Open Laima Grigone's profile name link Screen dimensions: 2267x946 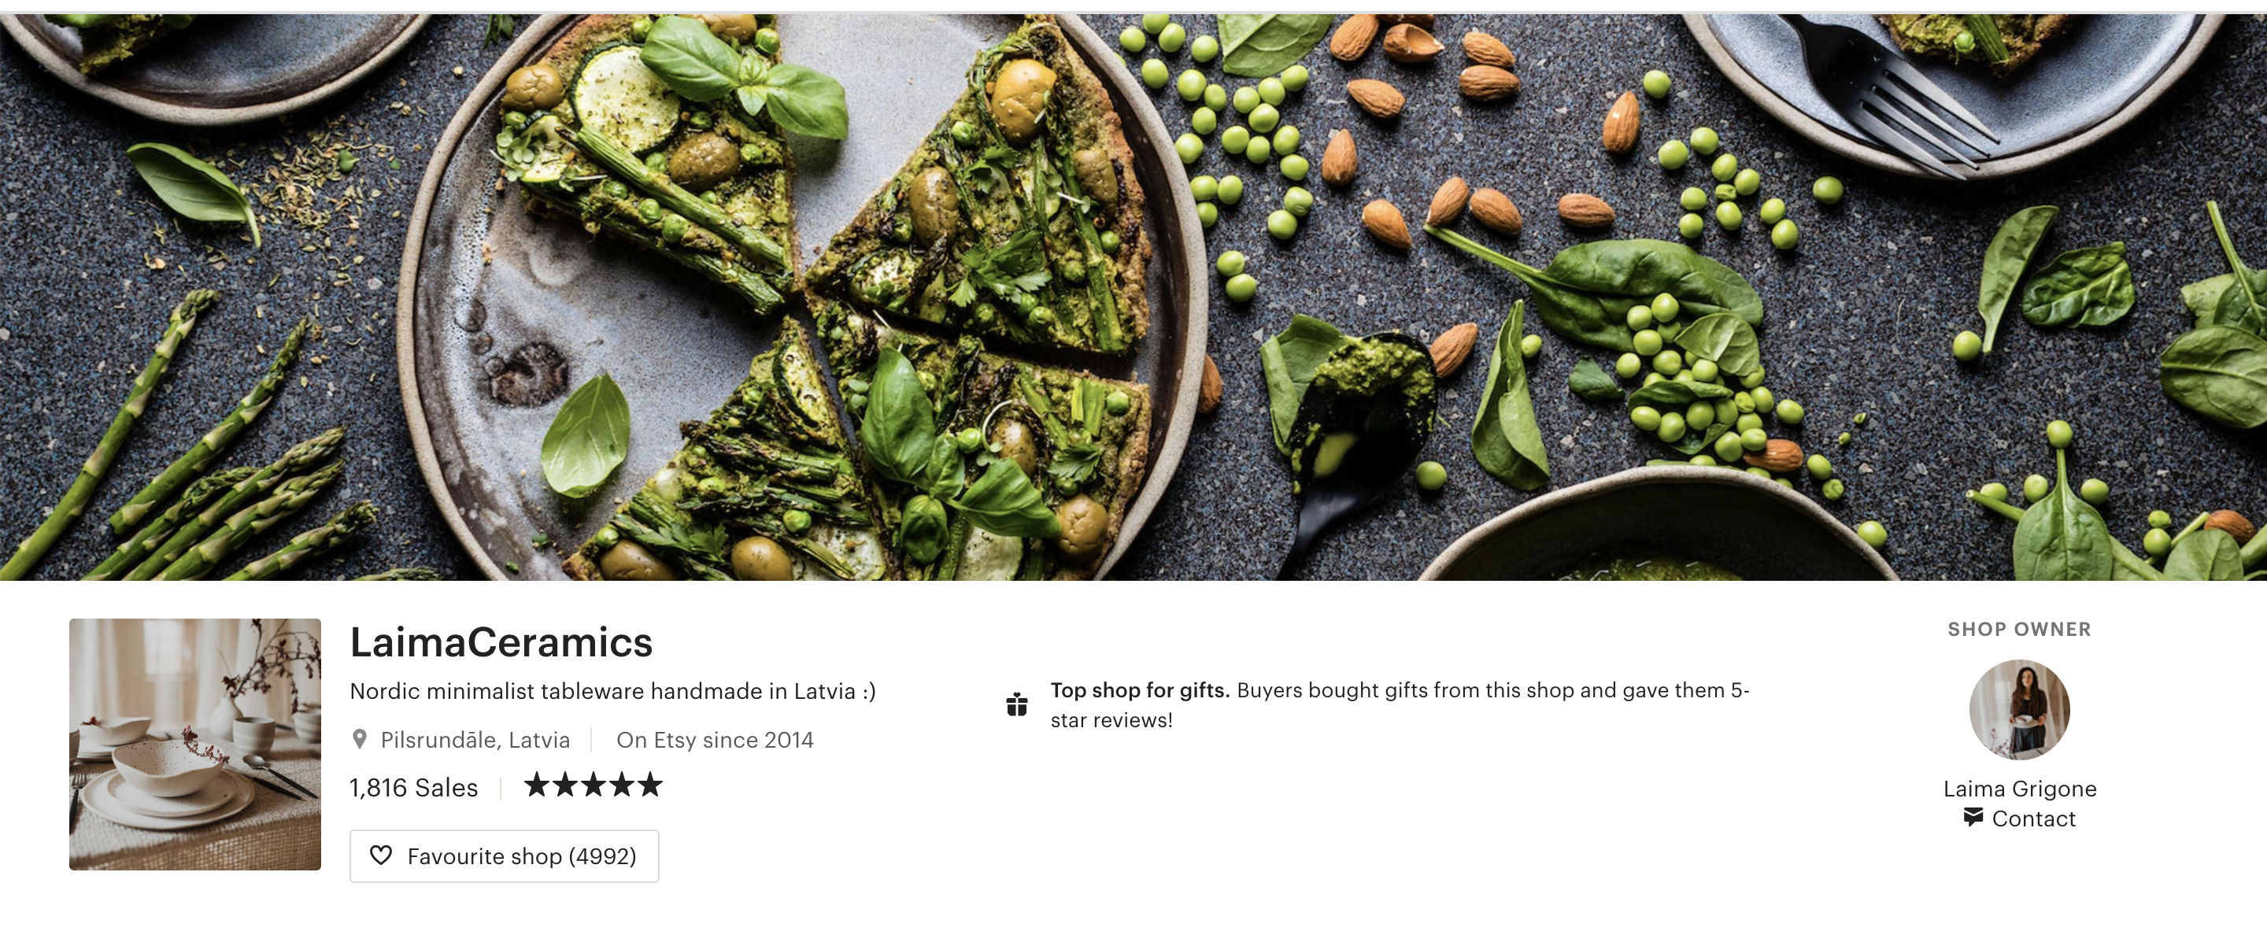pyautogui.click(x=2019, y=789)
